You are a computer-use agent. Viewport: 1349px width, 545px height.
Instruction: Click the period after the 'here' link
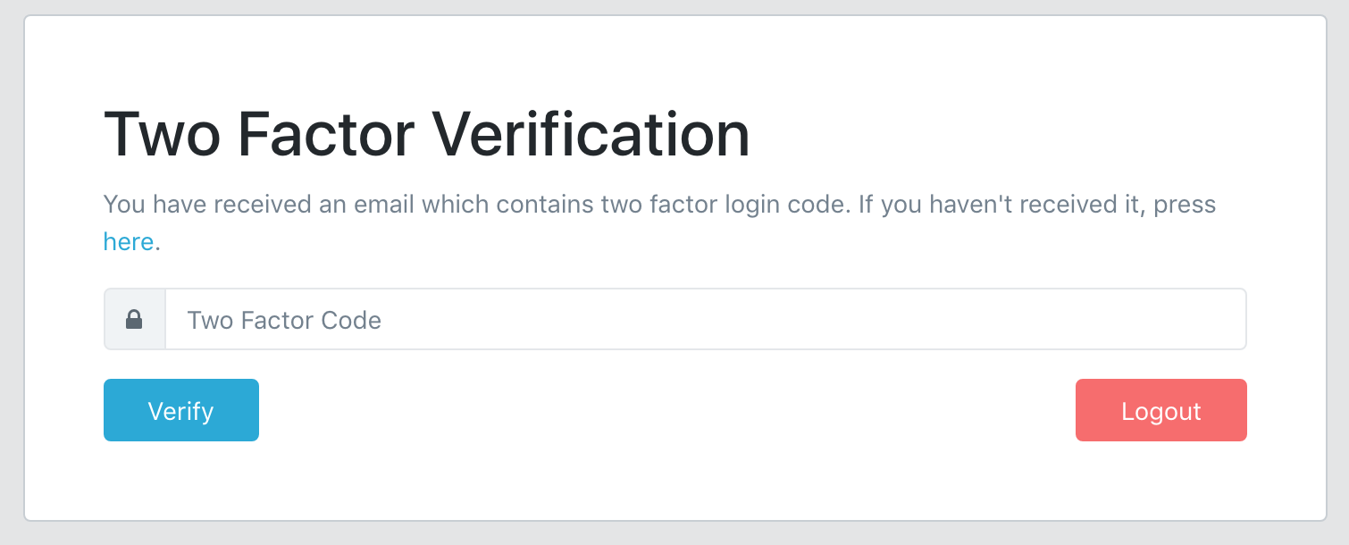[155, 241]
